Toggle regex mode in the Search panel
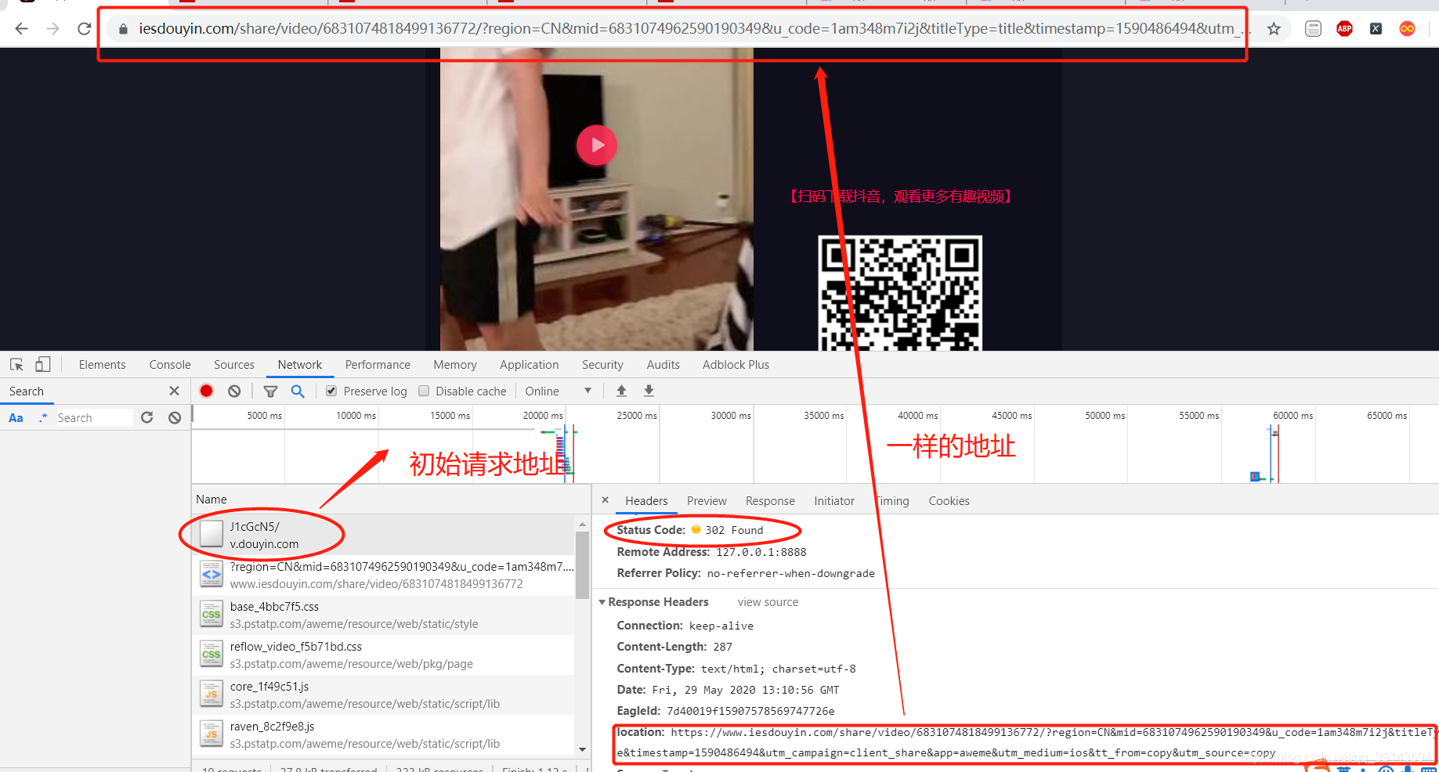 pyautogui.click(x=43, y=417)
